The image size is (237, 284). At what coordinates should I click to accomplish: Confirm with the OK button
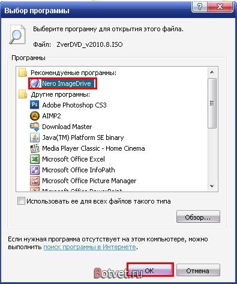click(x=149, y=270)
